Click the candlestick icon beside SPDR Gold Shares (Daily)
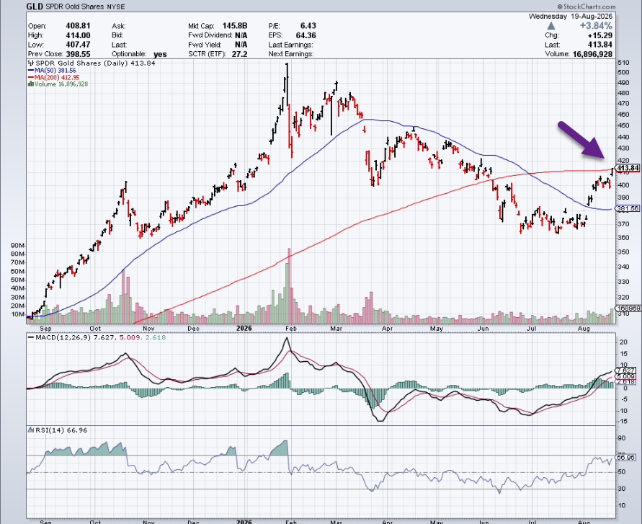This screenshot has height=524, width=642. (x=31, y=63)
